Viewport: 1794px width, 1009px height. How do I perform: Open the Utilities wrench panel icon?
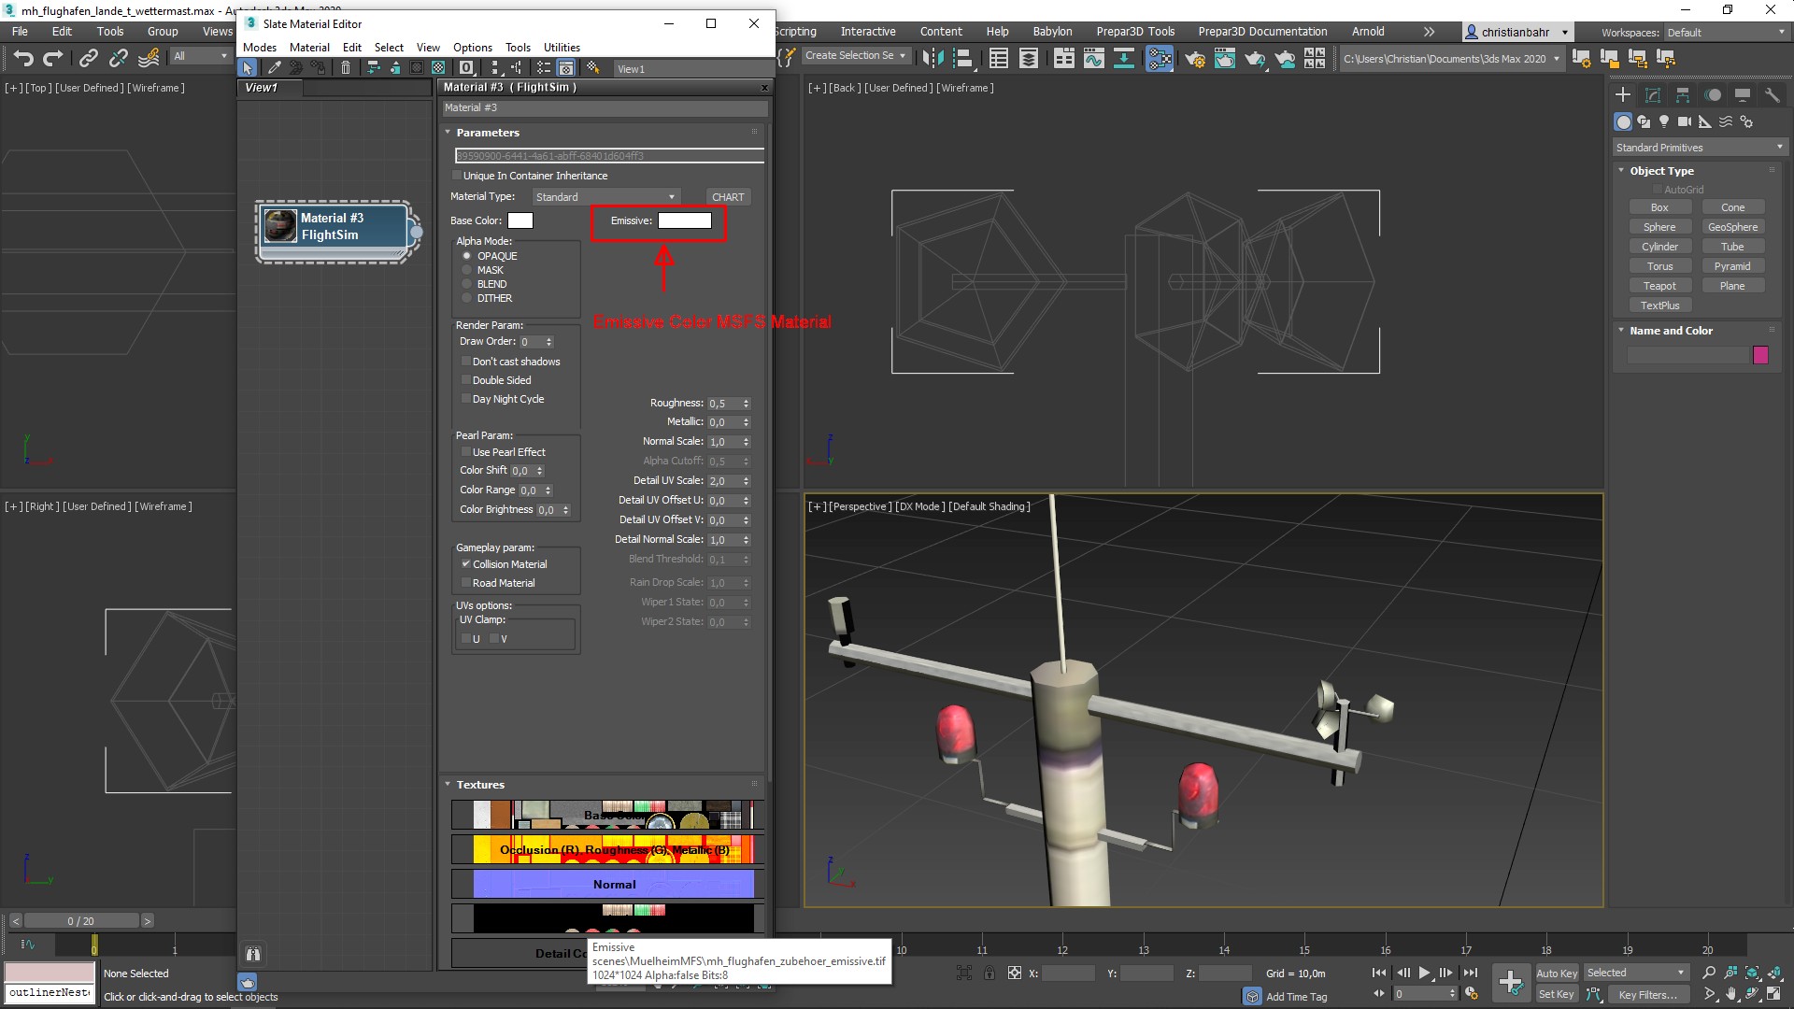tap(1772, 94)
